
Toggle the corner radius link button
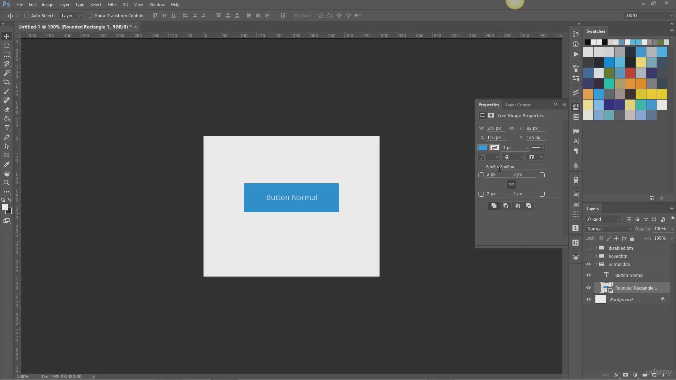[x=512, y=184]
